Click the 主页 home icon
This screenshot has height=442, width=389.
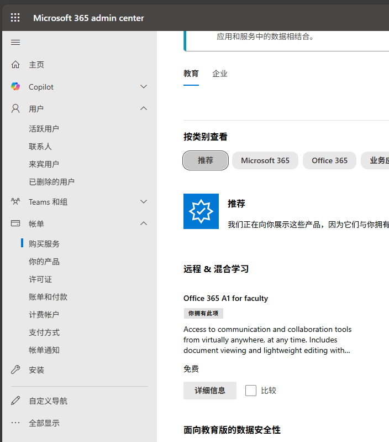click(x=15, y=65)
